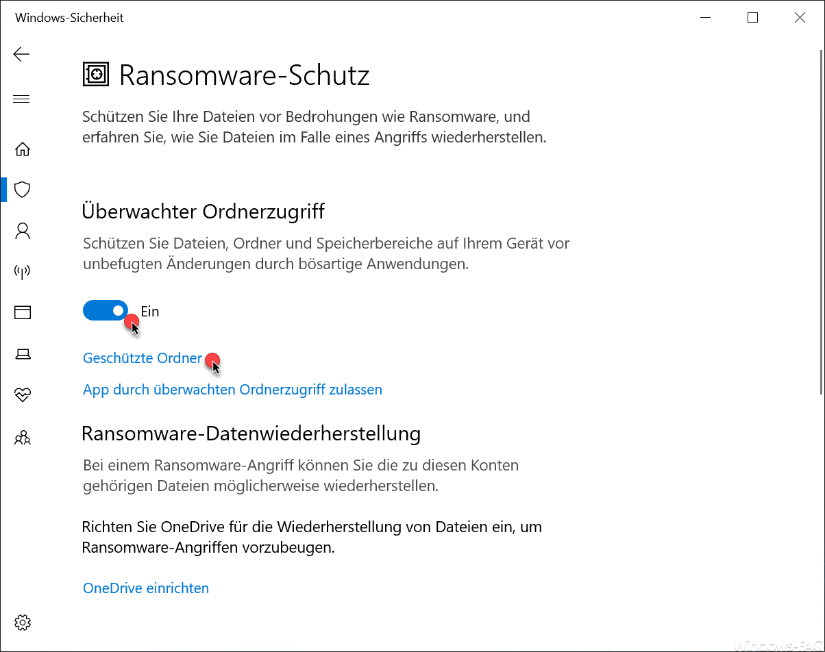Click the Ransomware-Schutz page heading
825x652 pixels.
tap(245, 75)
